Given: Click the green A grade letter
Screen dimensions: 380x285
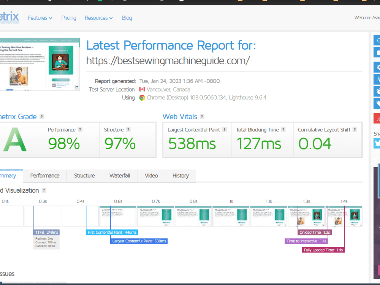Looking at the screenshot, I should click(x=15, y=139).
